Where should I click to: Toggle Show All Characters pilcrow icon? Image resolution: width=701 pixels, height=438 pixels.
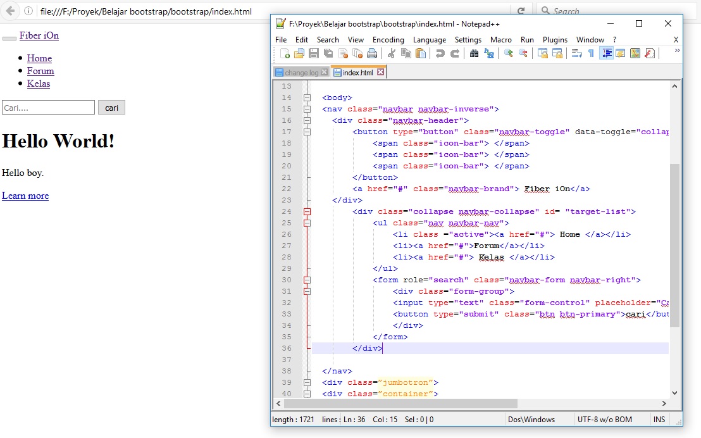click(x=592, y=54)
